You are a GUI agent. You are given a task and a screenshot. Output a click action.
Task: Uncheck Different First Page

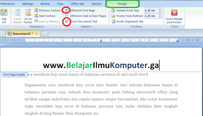[67, 10]
